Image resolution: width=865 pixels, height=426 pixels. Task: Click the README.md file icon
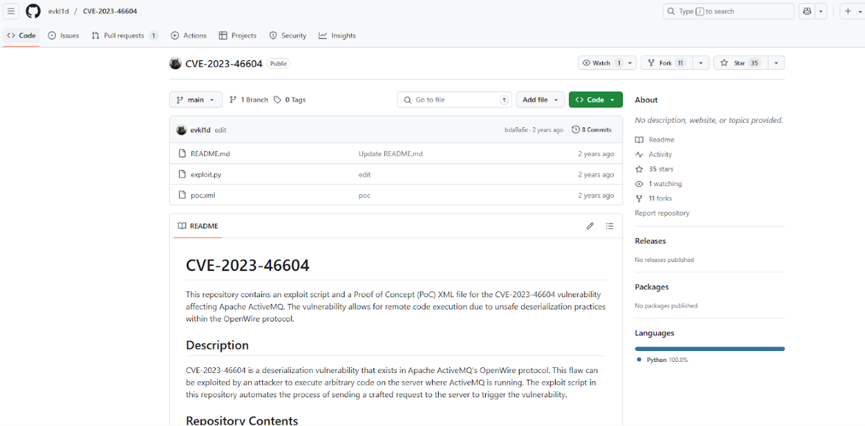click(x=182, y=155)
